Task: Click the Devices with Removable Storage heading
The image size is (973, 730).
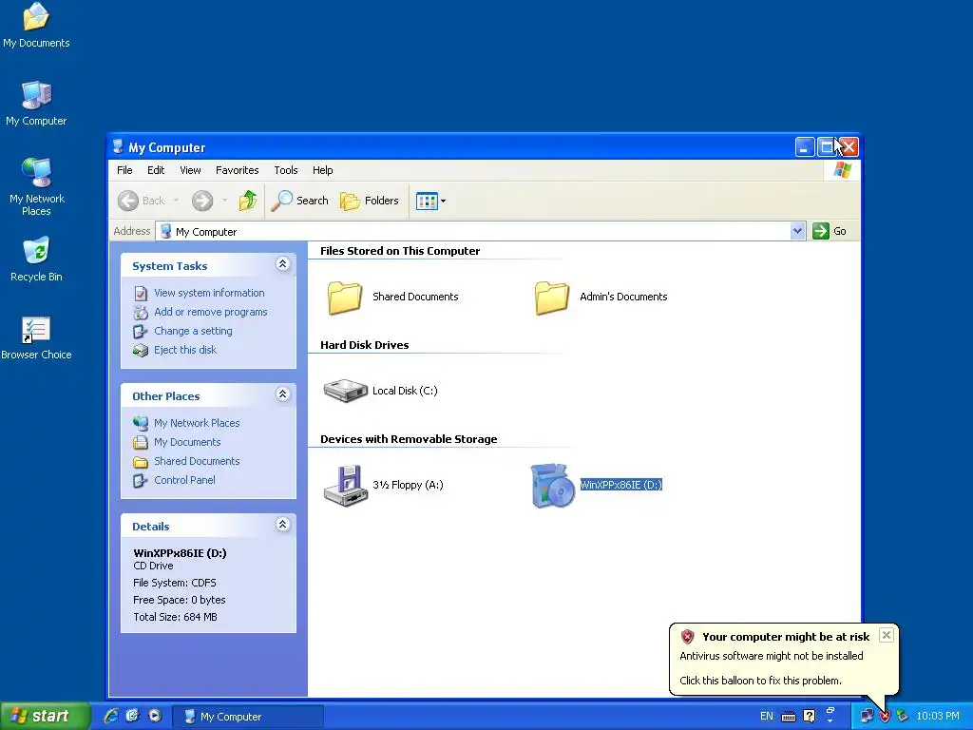Action: tap(409, 439)
